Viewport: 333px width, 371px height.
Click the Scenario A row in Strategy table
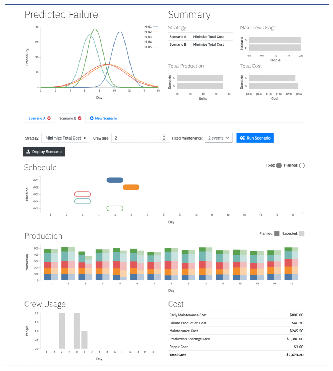(x=200, y=37)
